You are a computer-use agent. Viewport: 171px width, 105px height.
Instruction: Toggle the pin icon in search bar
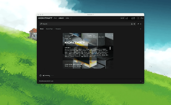(138, 24)
